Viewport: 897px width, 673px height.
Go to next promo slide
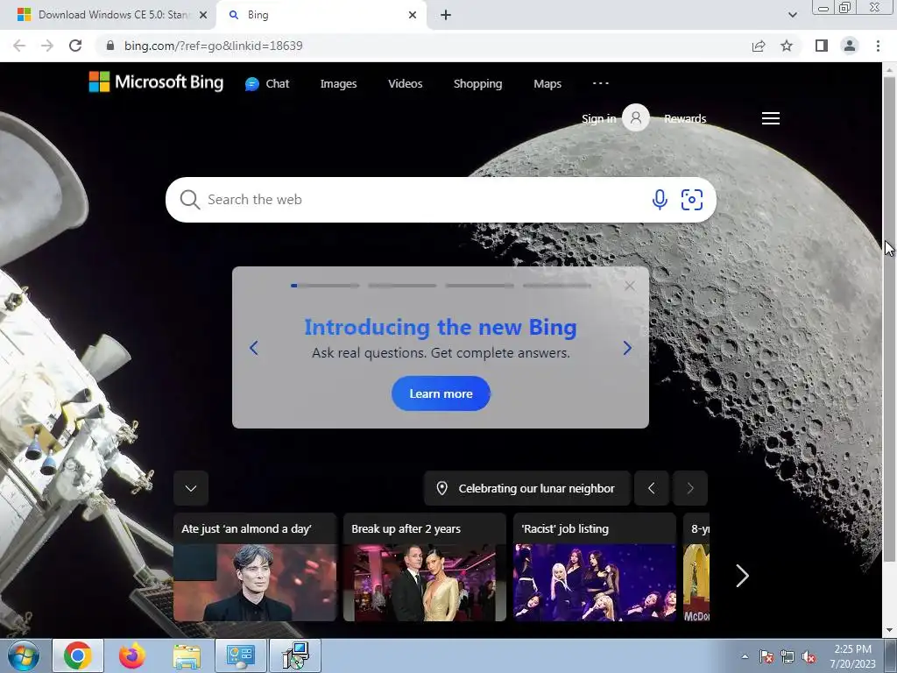point(627,348)
